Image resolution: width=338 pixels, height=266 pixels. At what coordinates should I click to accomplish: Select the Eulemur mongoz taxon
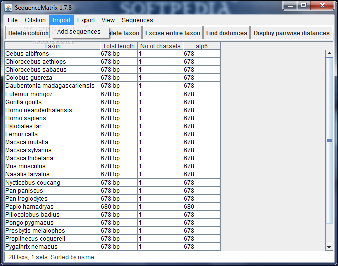tap(52, 94)
